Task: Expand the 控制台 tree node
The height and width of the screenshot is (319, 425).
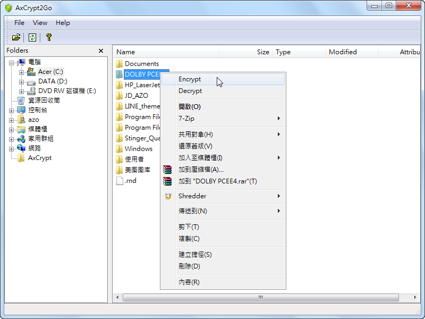Action: [x=11, y=111]
